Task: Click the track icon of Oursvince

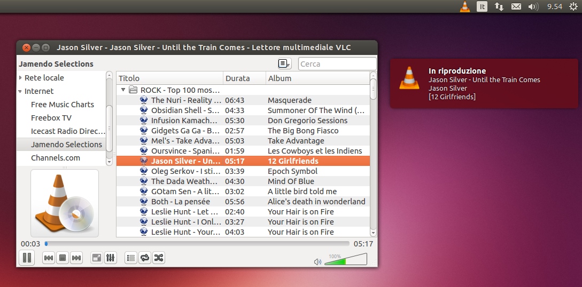Action: point(144,150)
